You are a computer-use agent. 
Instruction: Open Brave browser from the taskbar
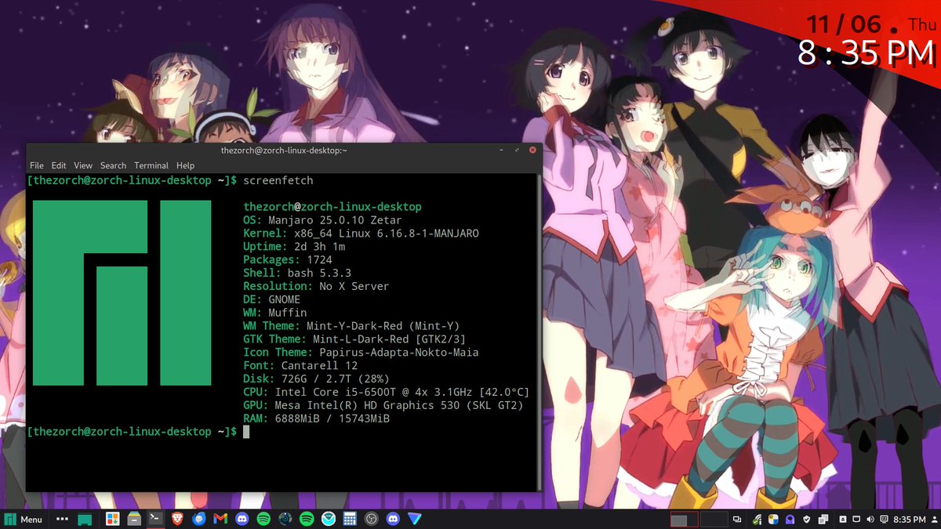coord(176,518)
